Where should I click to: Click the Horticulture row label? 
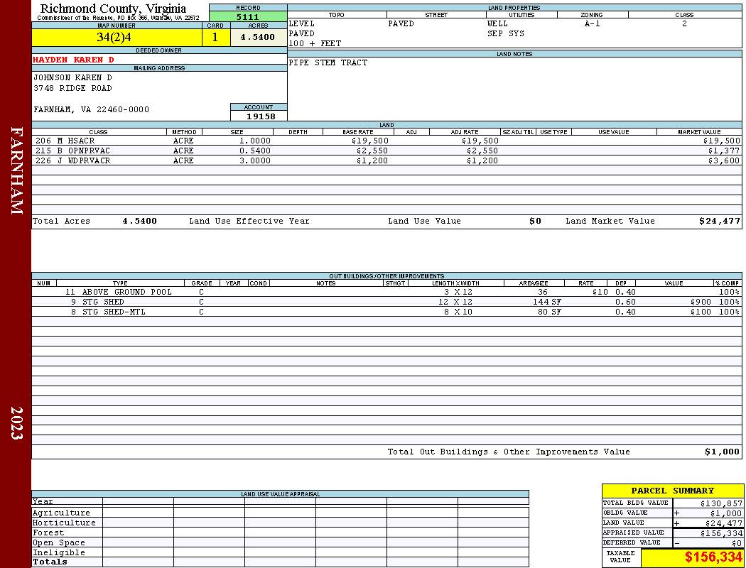[64, 523]
